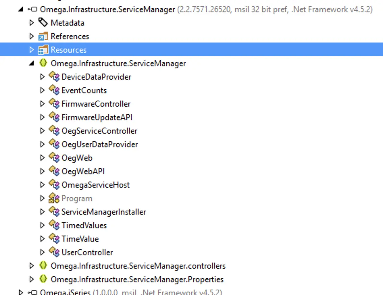Expand the FirmwareController class arrow

coord(42,104)
